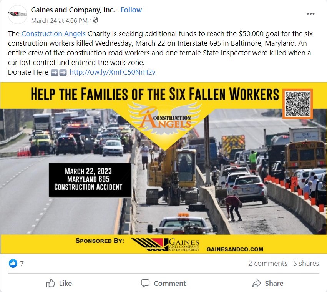Follow Gaines and Company, Inc.
Image resolution: width=327 pixels, height=292 pixels.
coord(131,10)
